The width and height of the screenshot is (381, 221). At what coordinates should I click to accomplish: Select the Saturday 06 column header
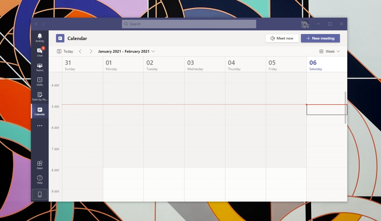tap(327, 65)
